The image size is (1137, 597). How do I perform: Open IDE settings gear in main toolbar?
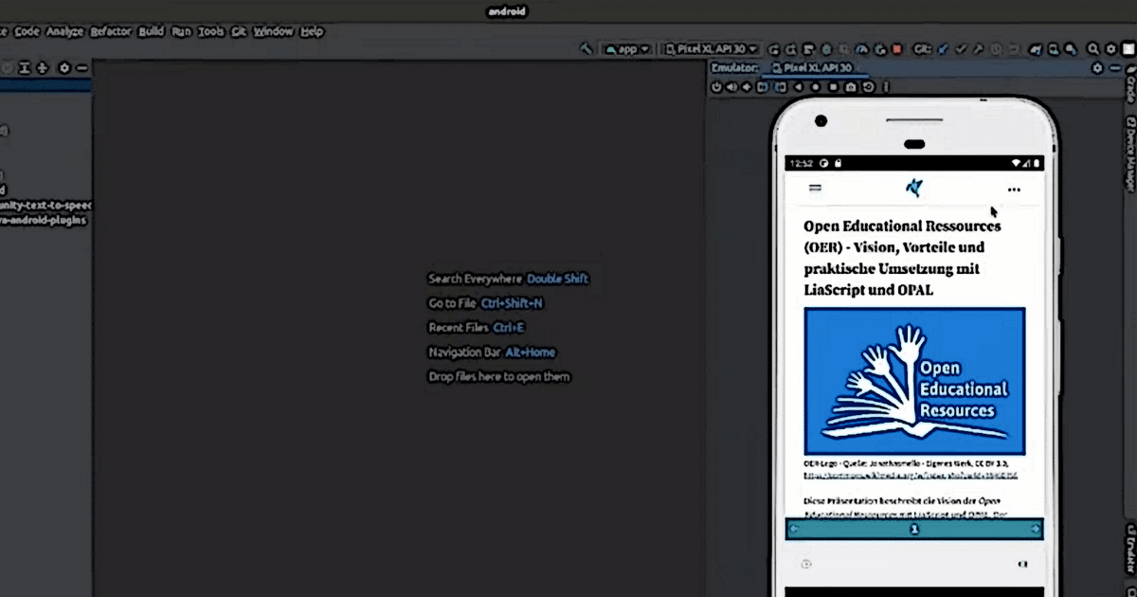pyautogui.click(x=1110, y=48)
